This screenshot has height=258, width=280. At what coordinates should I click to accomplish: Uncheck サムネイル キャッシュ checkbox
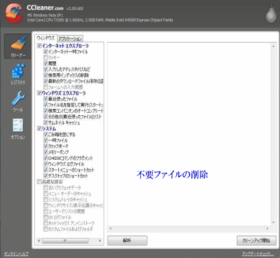pos(46,122)
